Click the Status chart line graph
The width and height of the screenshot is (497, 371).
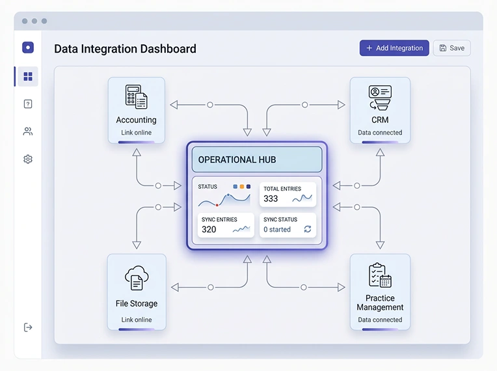point(224,200)
